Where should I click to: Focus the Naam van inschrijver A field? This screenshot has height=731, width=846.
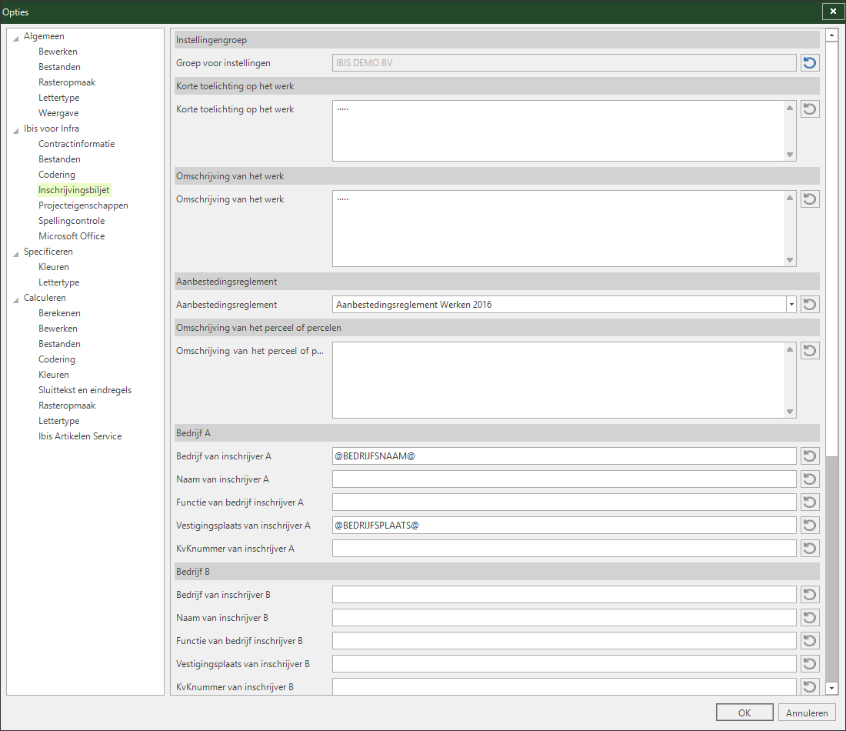click(564, 479)
